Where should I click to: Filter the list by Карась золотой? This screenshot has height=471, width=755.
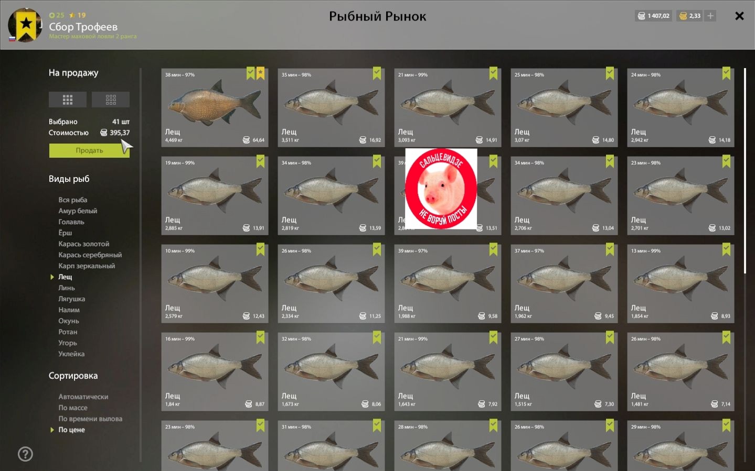point(84,244)
